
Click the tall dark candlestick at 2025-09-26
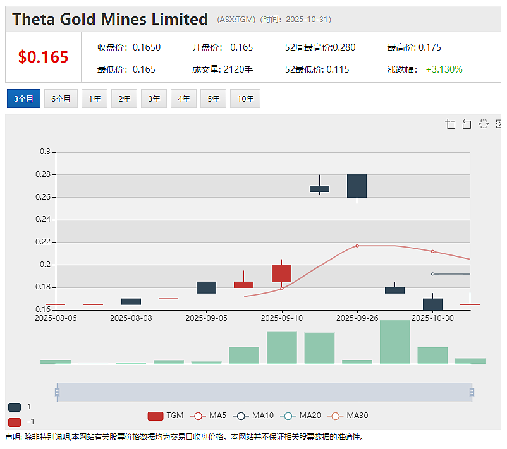(357, 186)
